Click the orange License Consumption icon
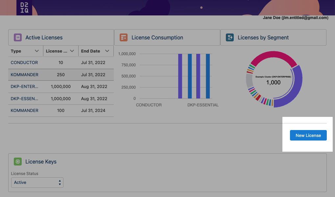Viewport: 335px width, 197px height. (x=124, y=37)
